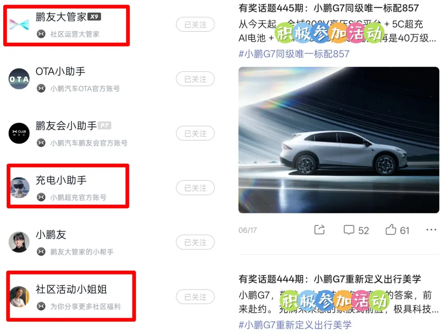Toggle 已关注 for 鹏友大管家

click(x=195, y=24)
